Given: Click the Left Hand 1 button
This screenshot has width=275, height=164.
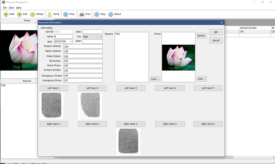Looking at the screenshot, I should 54,88.
